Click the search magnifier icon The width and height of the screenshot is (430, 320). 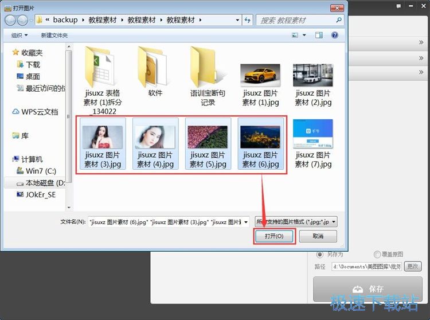coord(339,20)
